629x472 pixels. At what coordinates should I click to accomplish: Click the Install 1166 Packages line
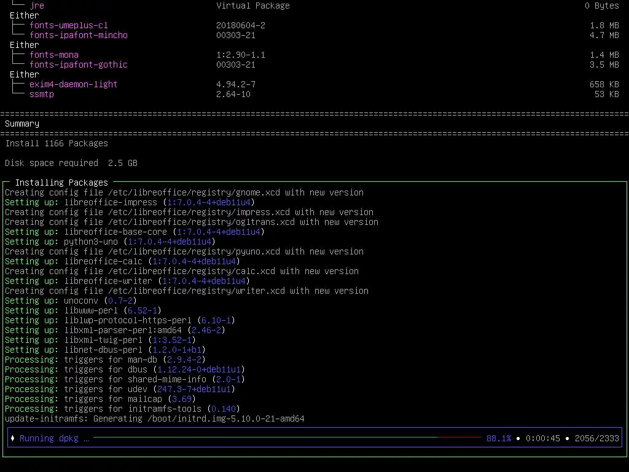coord(57,143)
